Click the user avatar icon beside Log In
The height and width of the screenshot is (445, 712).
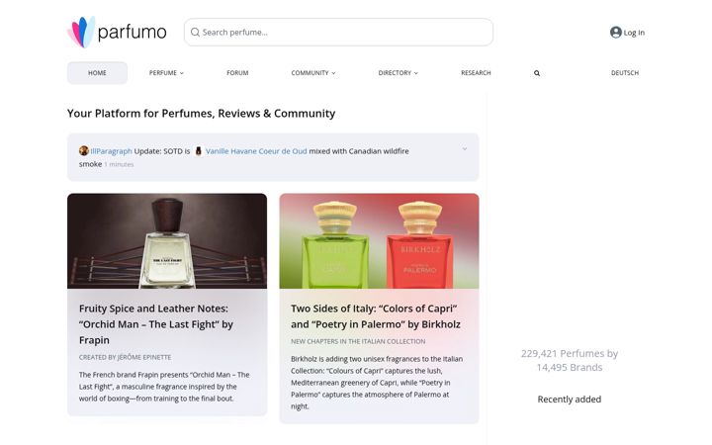tap(616, 33)
